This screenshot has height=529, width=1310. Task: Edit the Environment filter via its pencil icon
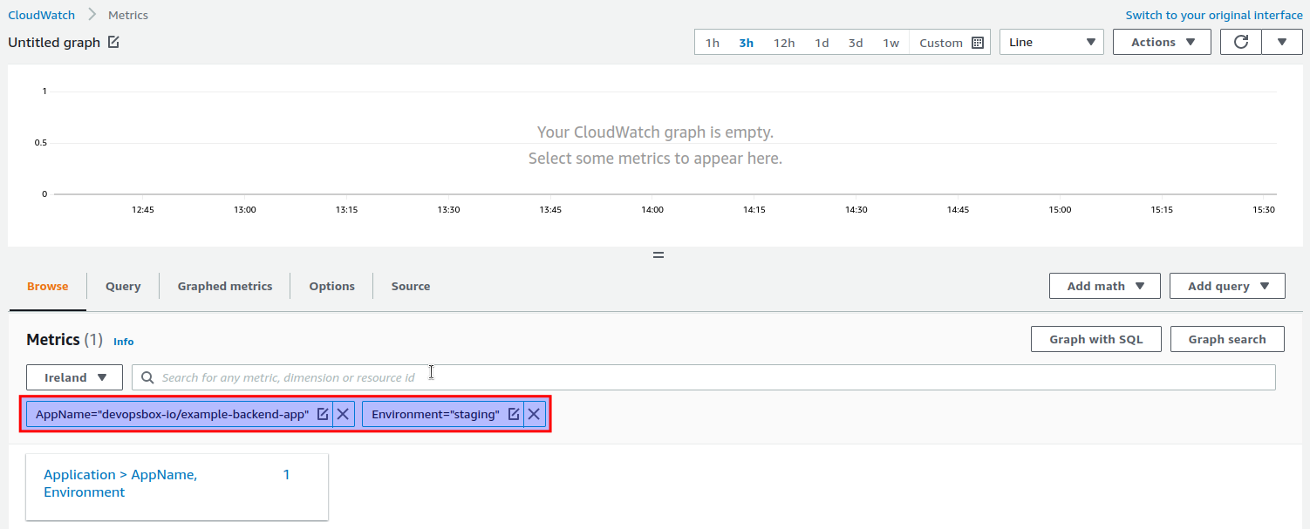pyautogui.click(x=514, y=414)
